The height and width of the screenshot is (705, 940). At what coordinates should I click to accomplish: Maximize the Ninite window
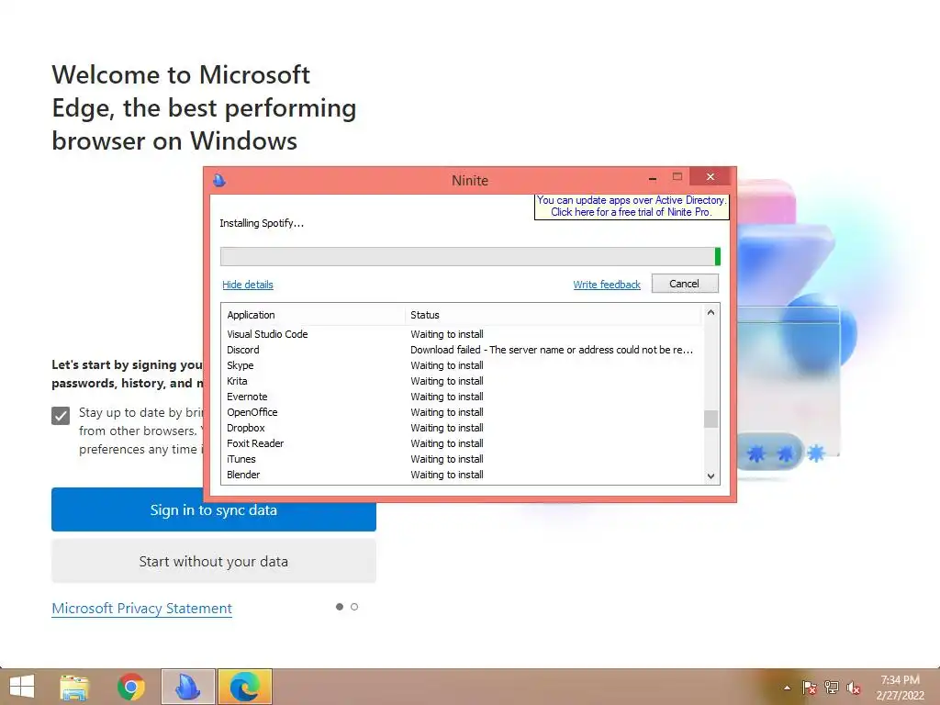click(x=677, y=177)
